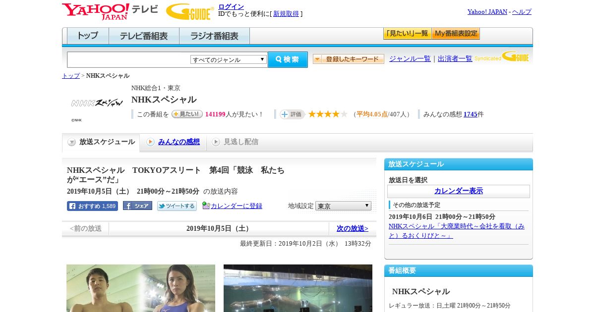
Task: Select the 最終更新日 timestamp text
Action: click(x=305, y=244)
